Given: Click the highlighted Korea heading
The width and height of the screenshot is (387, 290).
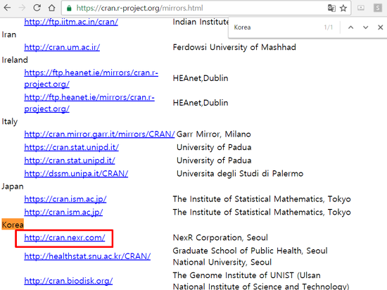Looking at the screenshot, I should point(13,225).
